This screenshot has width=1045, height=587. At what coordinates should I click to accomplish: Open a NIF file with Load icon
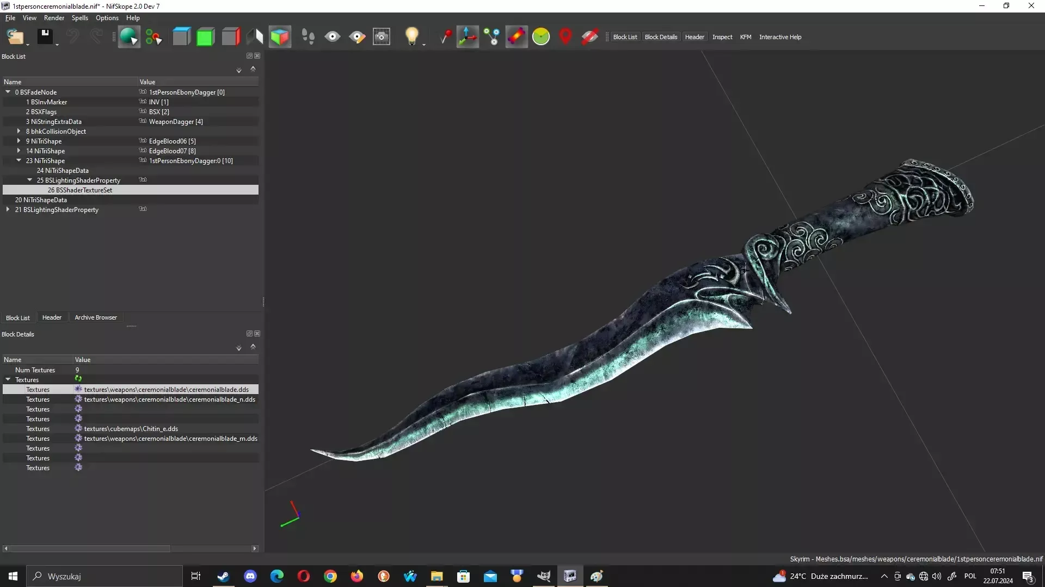coord(15,37)
